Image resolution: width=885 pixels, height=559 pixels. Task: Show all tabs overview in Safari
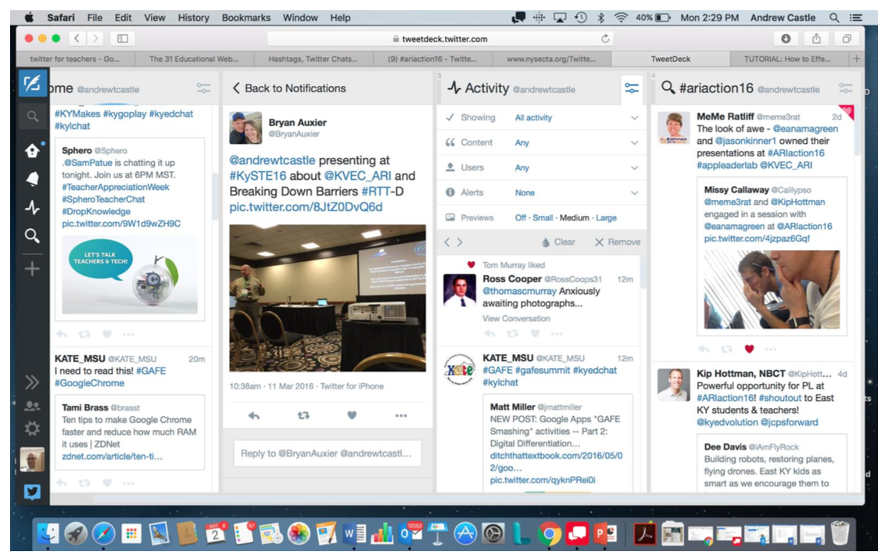click(x=847, y=38)
